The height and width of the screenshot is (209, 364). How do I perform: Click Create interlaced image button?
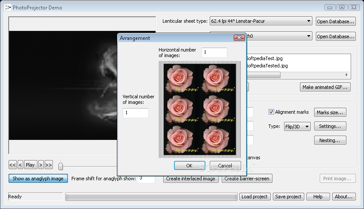tap(191, 179)
